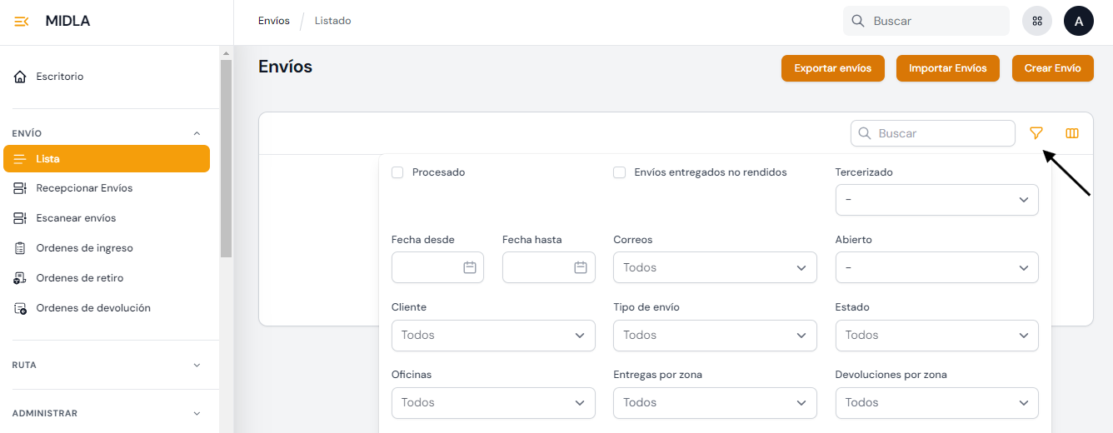
Task: Collapse sidebar using the MIDLA menu icon
Action: [x=22, y=22]
